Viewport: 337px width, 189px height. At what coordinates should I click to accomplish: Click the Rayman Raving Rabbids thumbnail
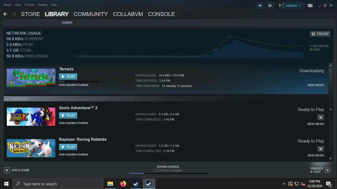(x=31, y=148)
